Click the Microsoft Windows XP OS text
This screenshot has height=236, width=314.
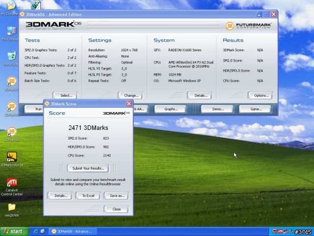click(184, 81)
